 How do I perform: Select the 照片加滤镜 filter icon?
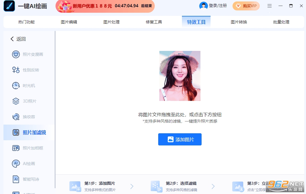pos(16,132)
